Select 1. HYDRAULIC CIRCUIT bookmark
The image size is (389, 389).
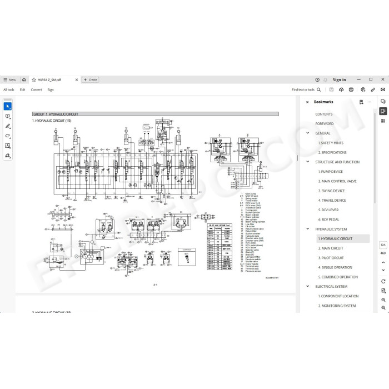pyautogui.click(x=343, y=238)
